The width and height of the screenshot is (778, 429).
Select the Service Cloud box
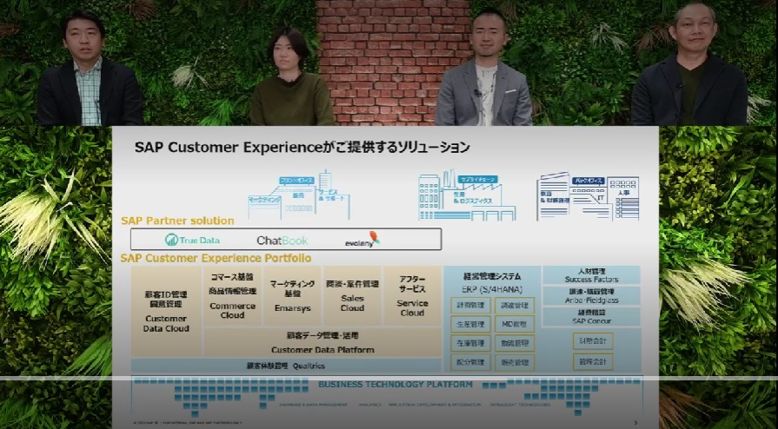point(412,296)
